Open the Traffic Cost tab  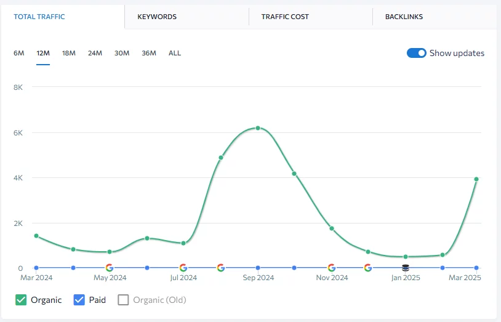click(285, 17)
